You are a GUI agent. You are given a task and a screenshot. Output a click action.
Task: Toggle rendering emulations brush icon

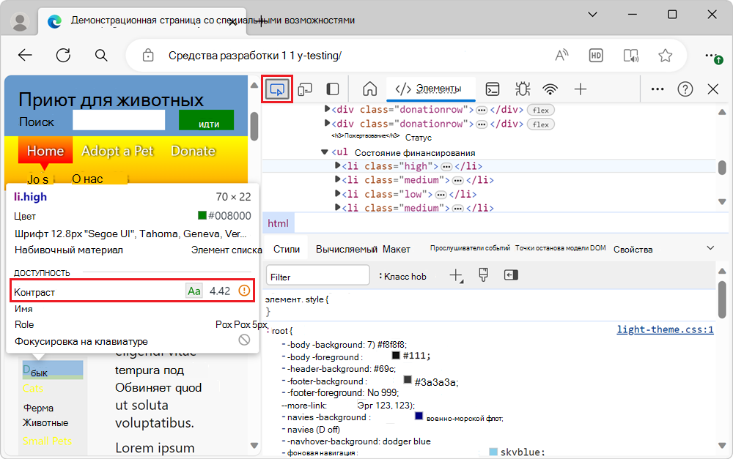point(483,275)
